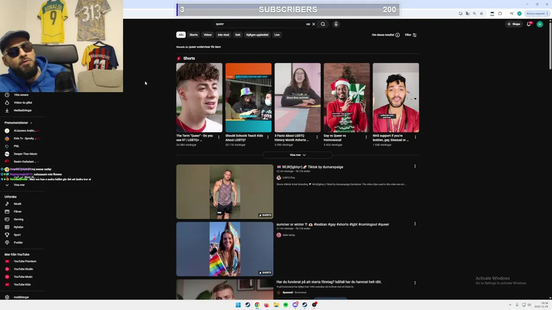This screenshot has height=310, width=552.
Task: Expand Shorts shelf with 'Visa mer'
Action: coord(298,155)
